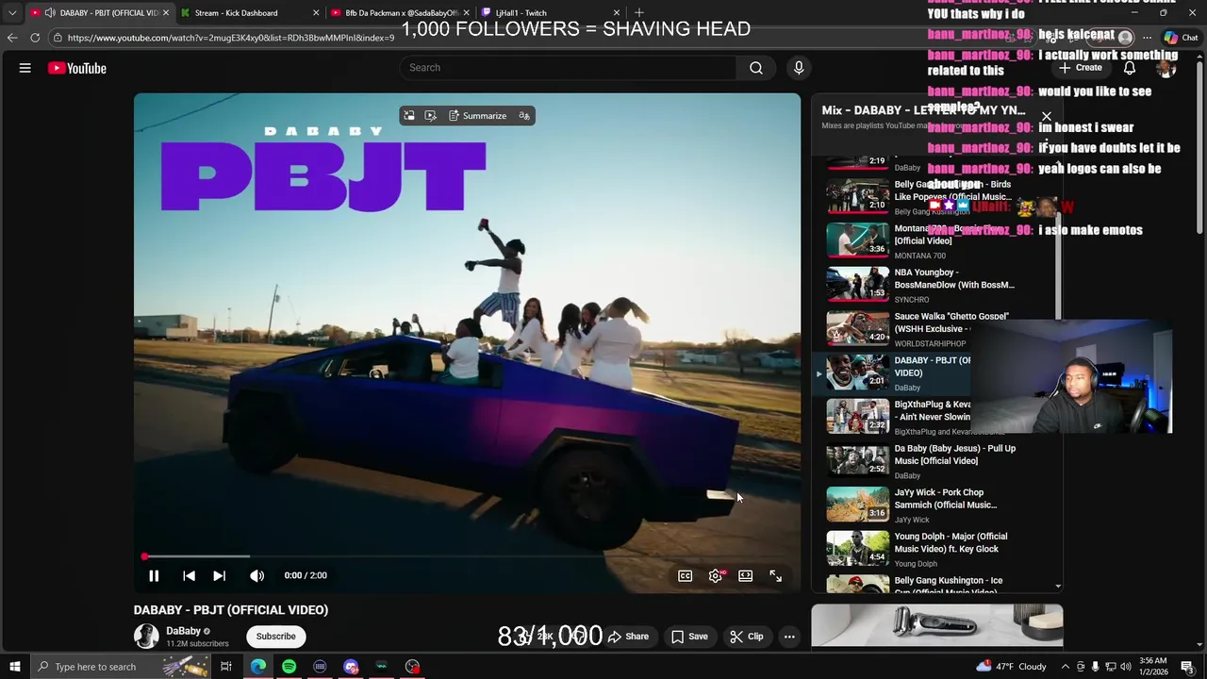The width and height of the screenshot is (1207, 679).
Task: Open more actions three-dot menu below video
Action: pos(789,637)
